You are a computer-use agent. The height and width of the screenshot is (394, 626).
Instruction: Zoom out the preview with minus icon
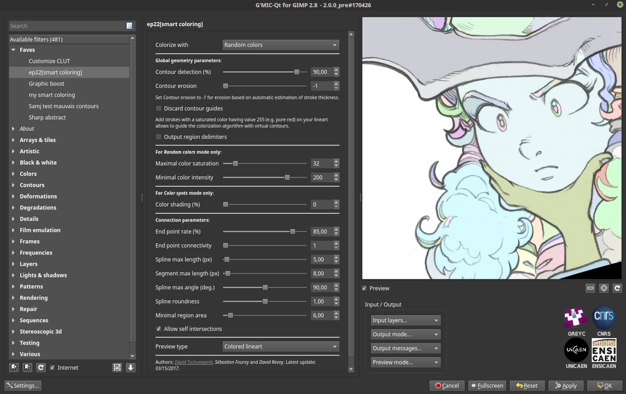[590, 288]
